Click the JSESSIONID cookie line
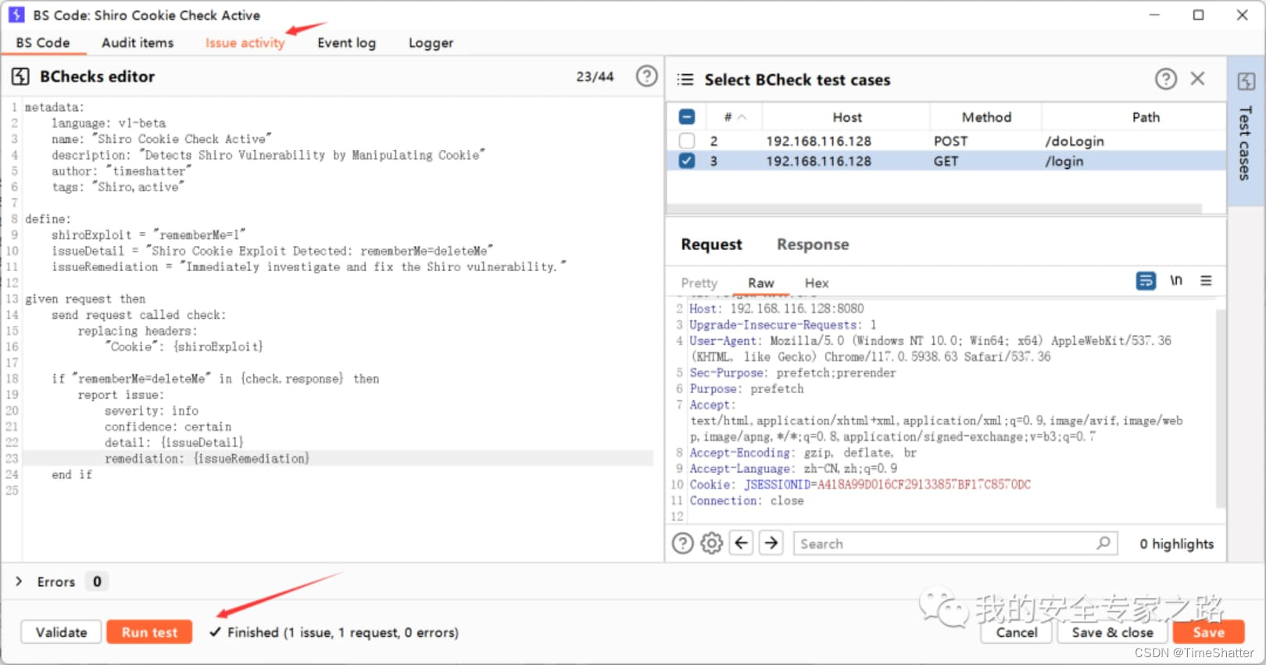Screen dimensions: 1266x665 click(860, 484)
